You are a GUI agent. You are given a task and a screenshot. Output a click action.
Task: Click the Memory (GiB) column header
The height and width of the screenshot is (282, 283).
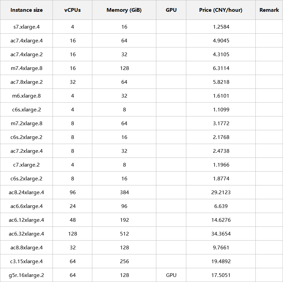124,10
